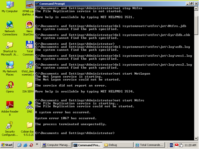The image size is (199, 149).
Task: Click del res2.log command line
Action: (113, 65)
